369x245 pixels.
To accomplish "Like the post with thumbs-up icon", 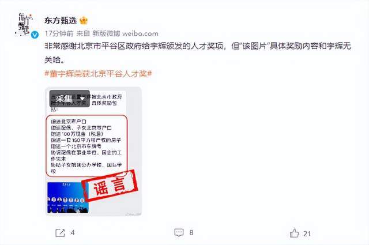I will 294,233.
